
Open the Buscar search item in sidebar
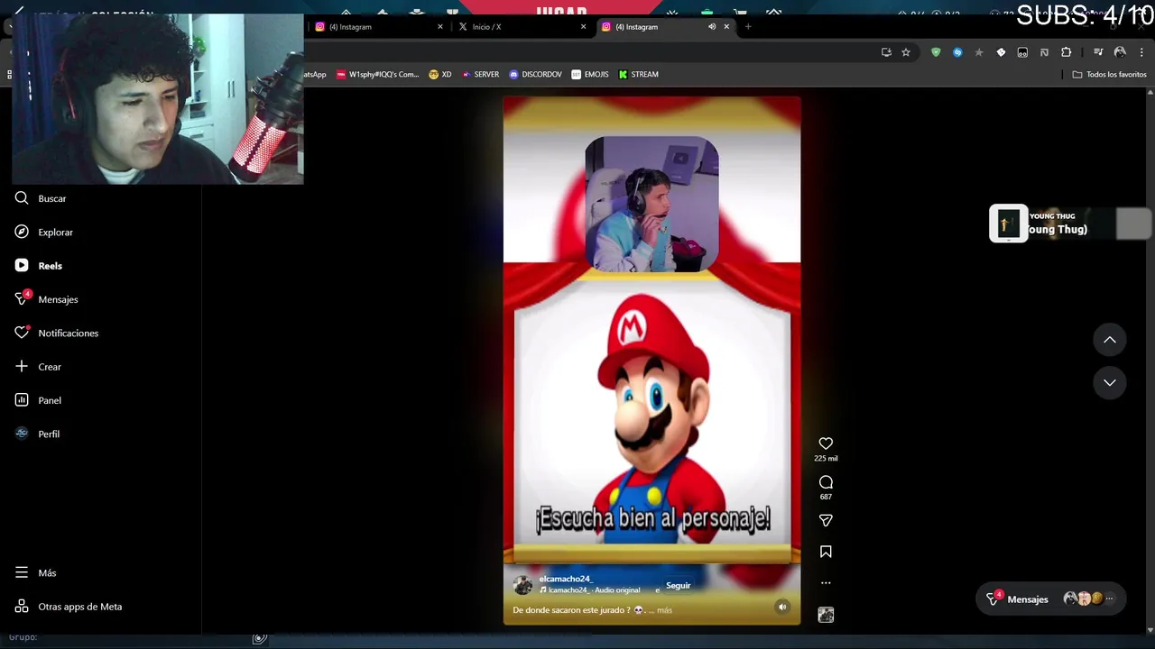click(x=41, y=198)
